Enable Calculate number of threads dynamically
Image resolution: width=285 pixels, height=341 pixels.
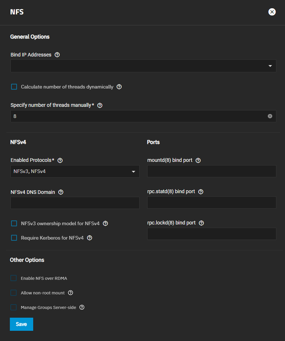(14, 87)
